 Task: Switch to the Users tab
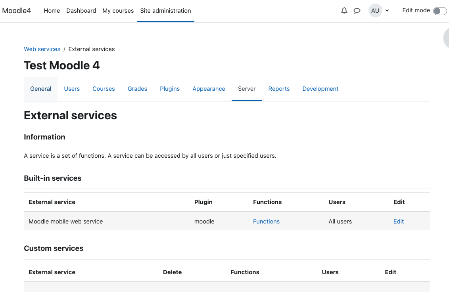(x=72, y=89)
